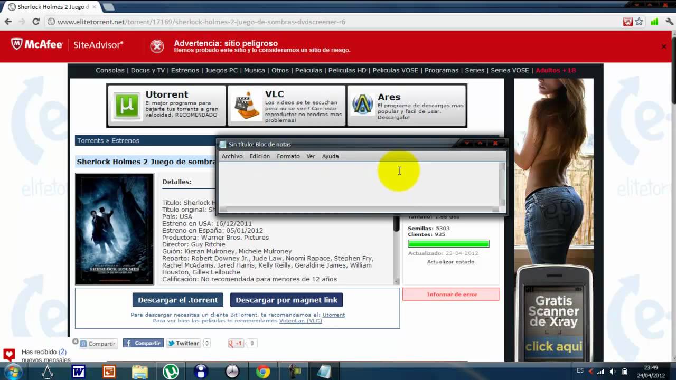Image resolution: width=676 pixels, height=380 pixels.
Task: Click the volume speaker tray icon
Action: coord(613,372)
